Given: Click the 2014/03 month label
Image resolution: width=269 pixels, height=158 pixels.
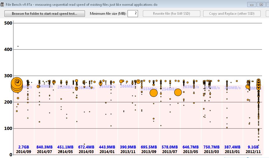Looking at the screenshot, I should click(86, 152).
